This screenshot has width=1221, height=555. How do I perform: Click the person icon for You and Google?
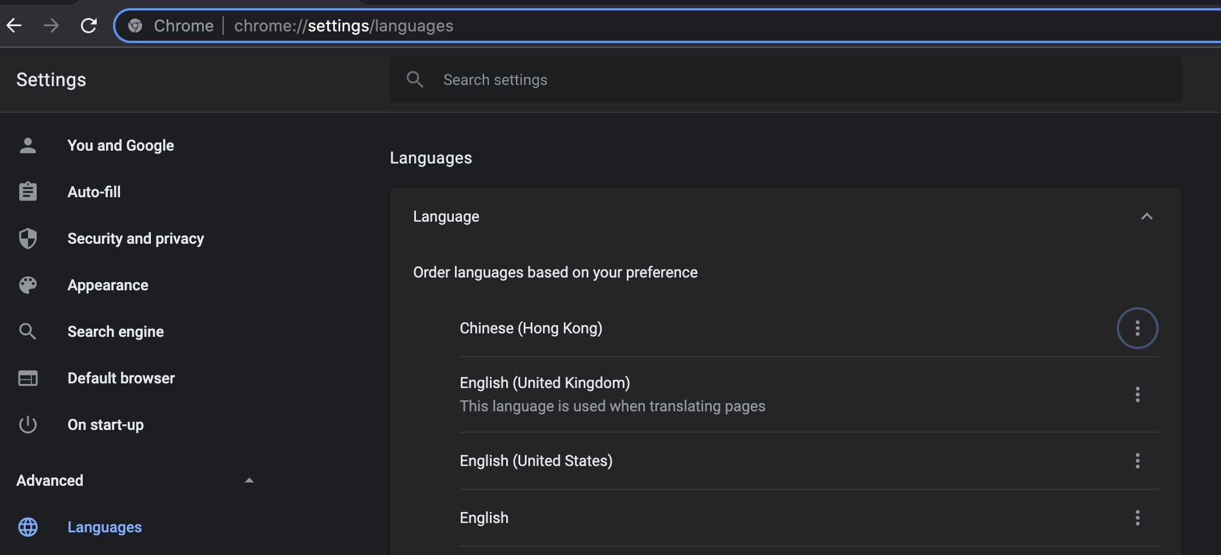(28, 145)
